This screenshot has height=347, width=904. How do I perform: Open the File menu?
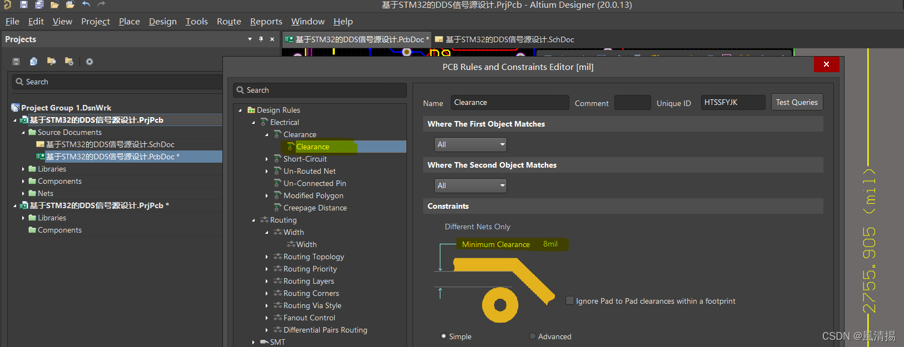tap(12, 21)
